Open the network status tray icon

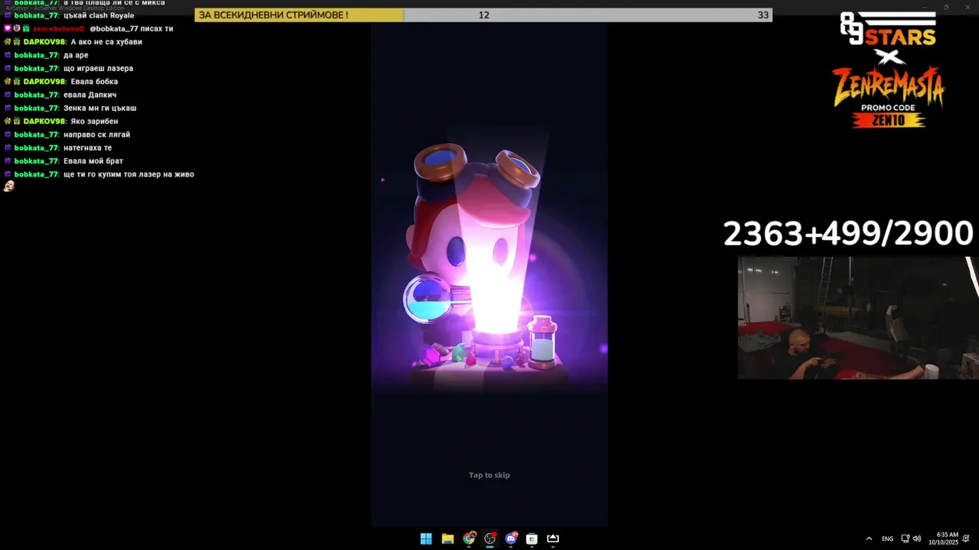(906, 539)
